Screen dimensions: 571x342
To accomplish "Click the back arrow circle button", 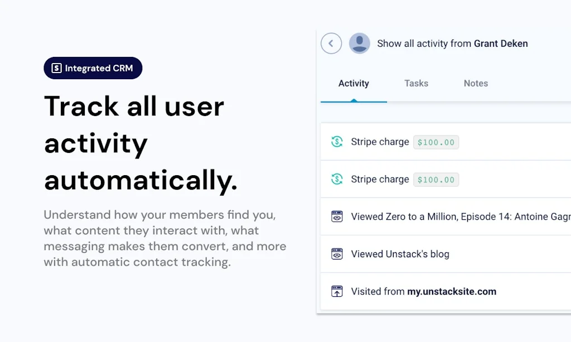I will click(331, 44).
